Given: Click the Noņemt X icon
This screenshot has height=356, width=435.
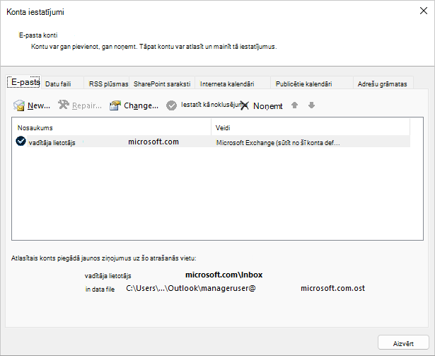Looking at the screenshot, I should click(x=245, y=105).
